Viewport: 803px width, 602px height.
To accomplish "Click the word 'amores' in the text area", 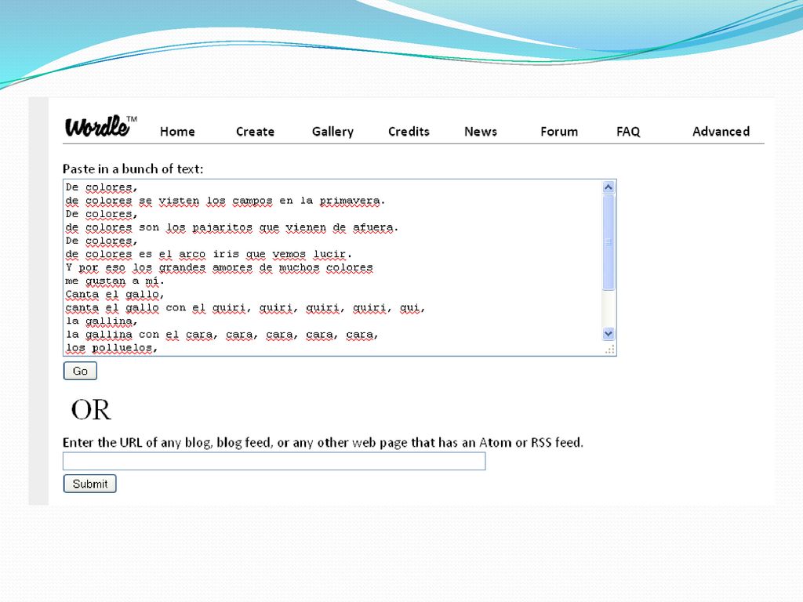I will click(232, 267).
